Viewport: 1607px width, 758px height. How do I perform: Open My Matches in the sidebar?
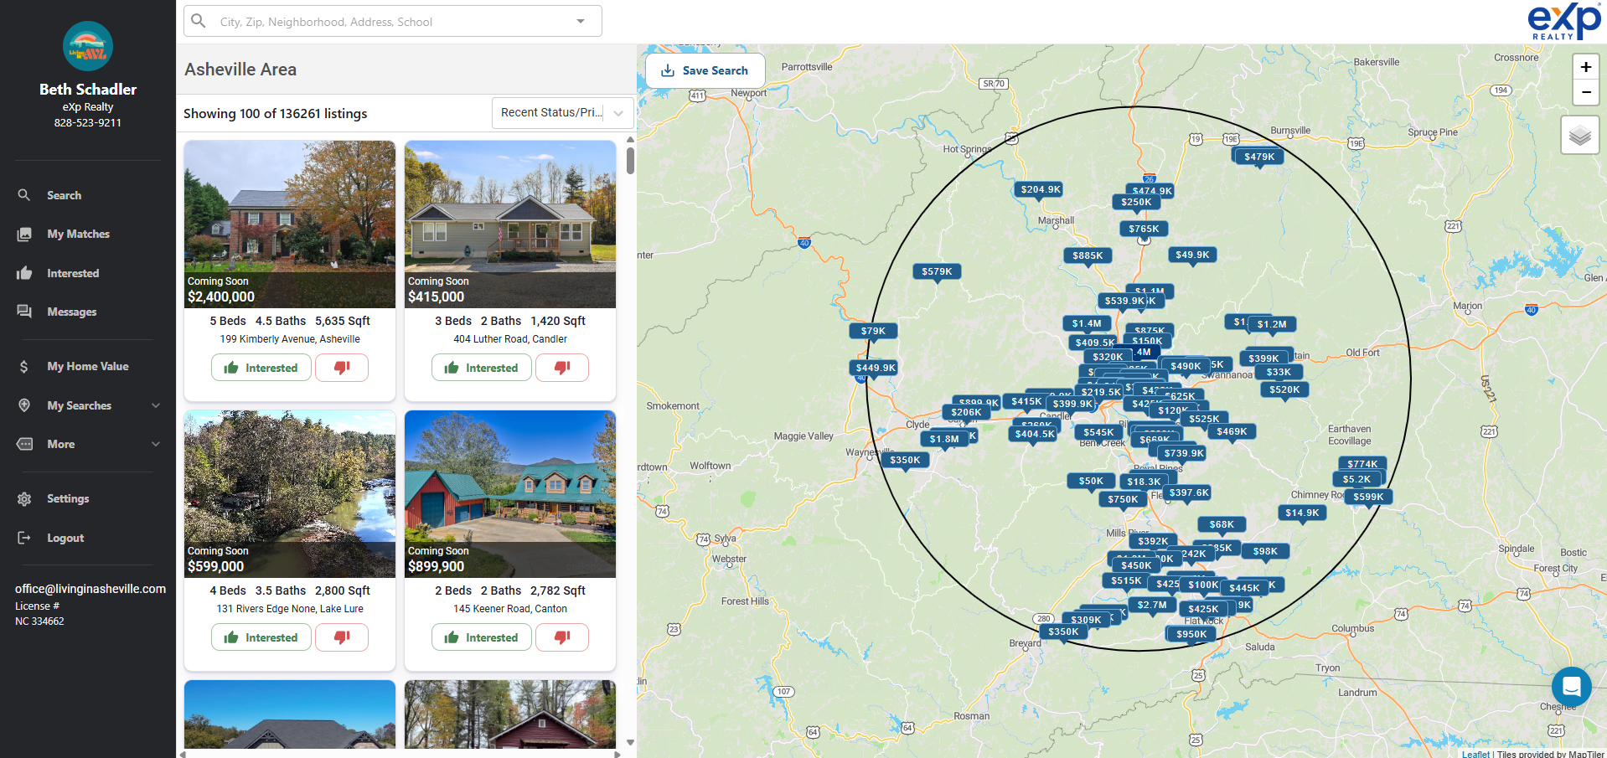coord(78,235)
